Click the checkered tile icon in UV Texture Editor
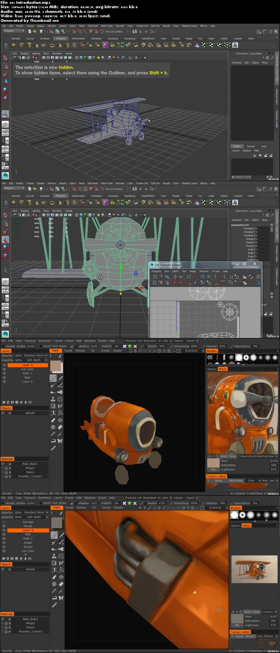 (x=251, y=277)
